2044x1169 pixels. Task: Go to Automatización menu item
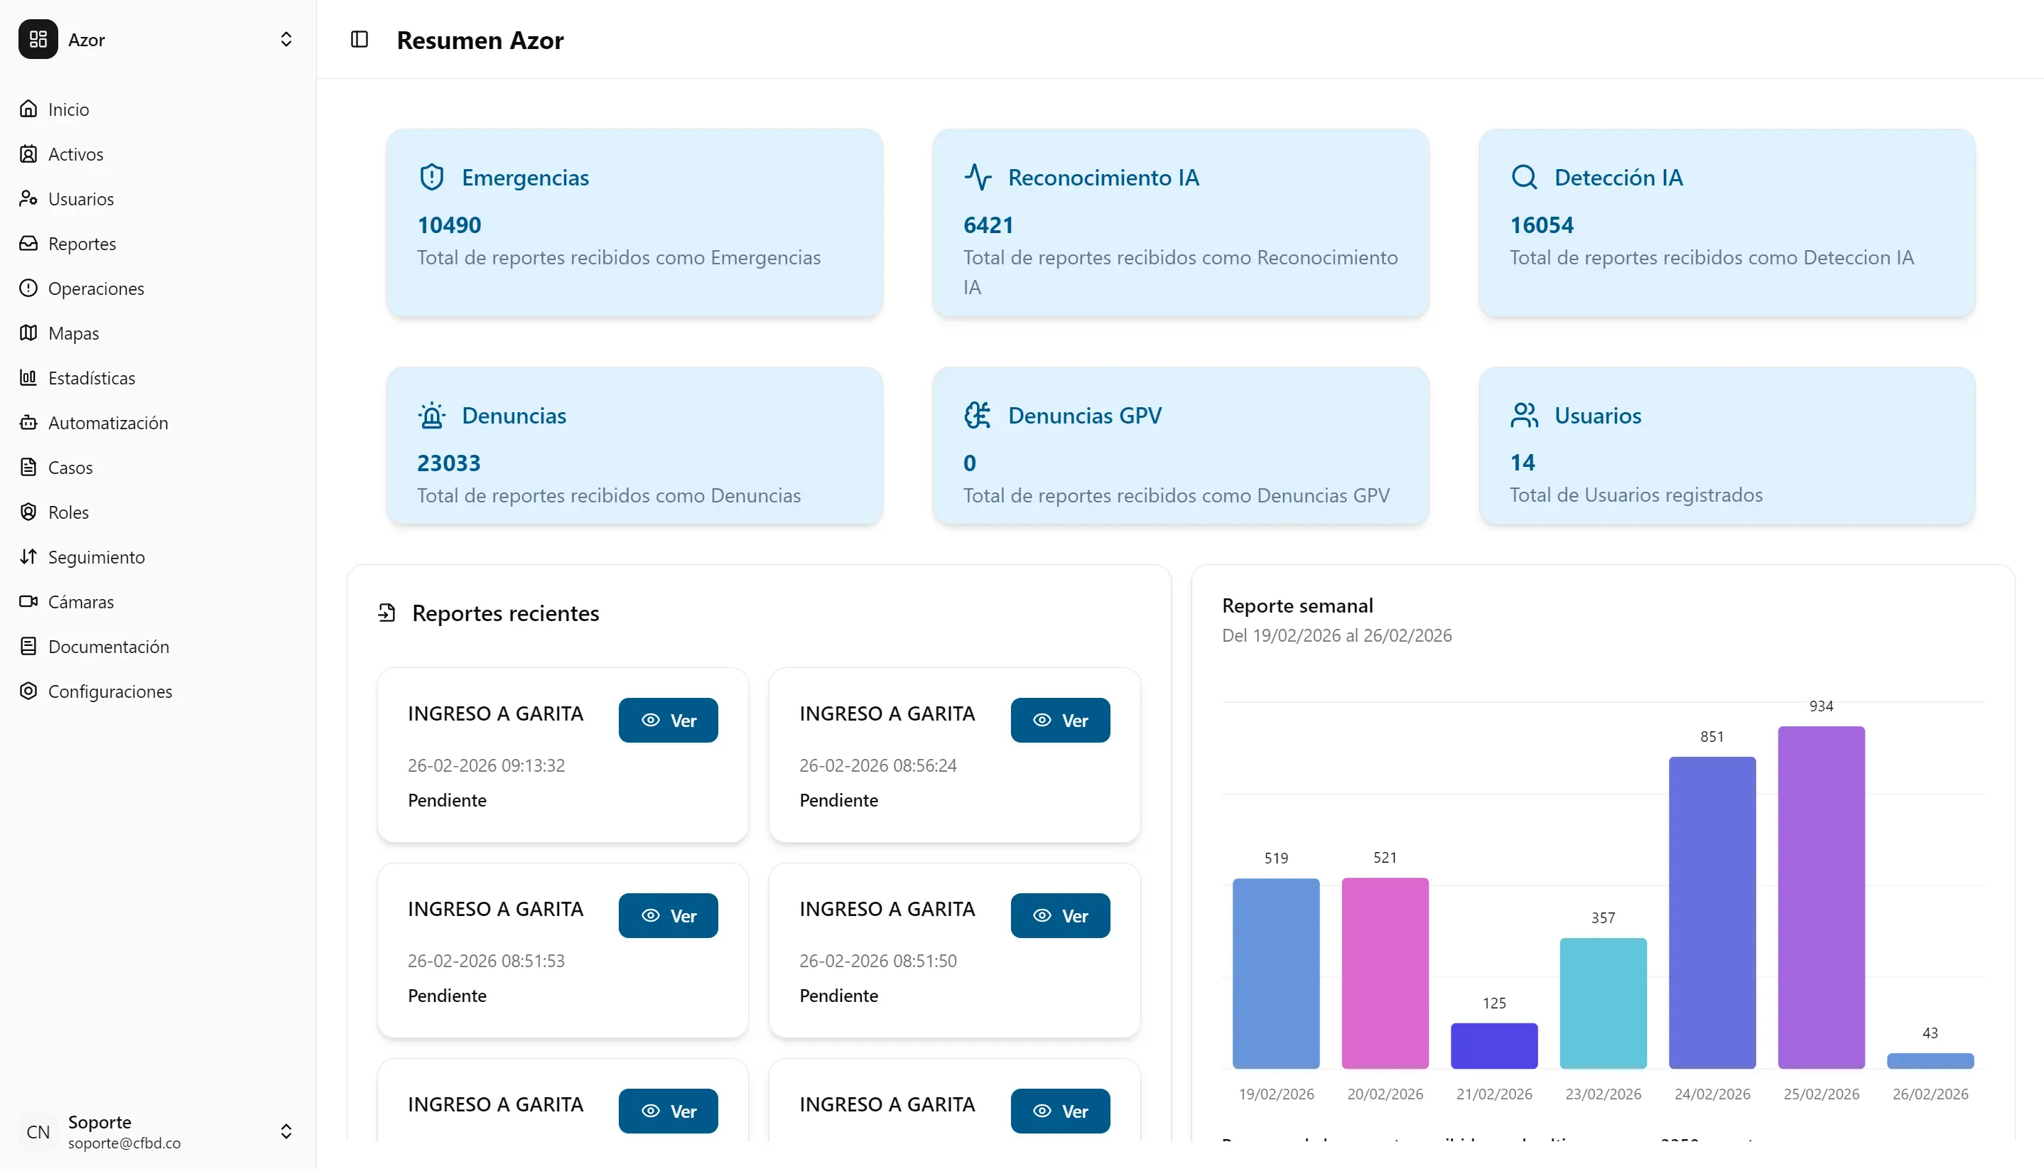coord(107,422)
